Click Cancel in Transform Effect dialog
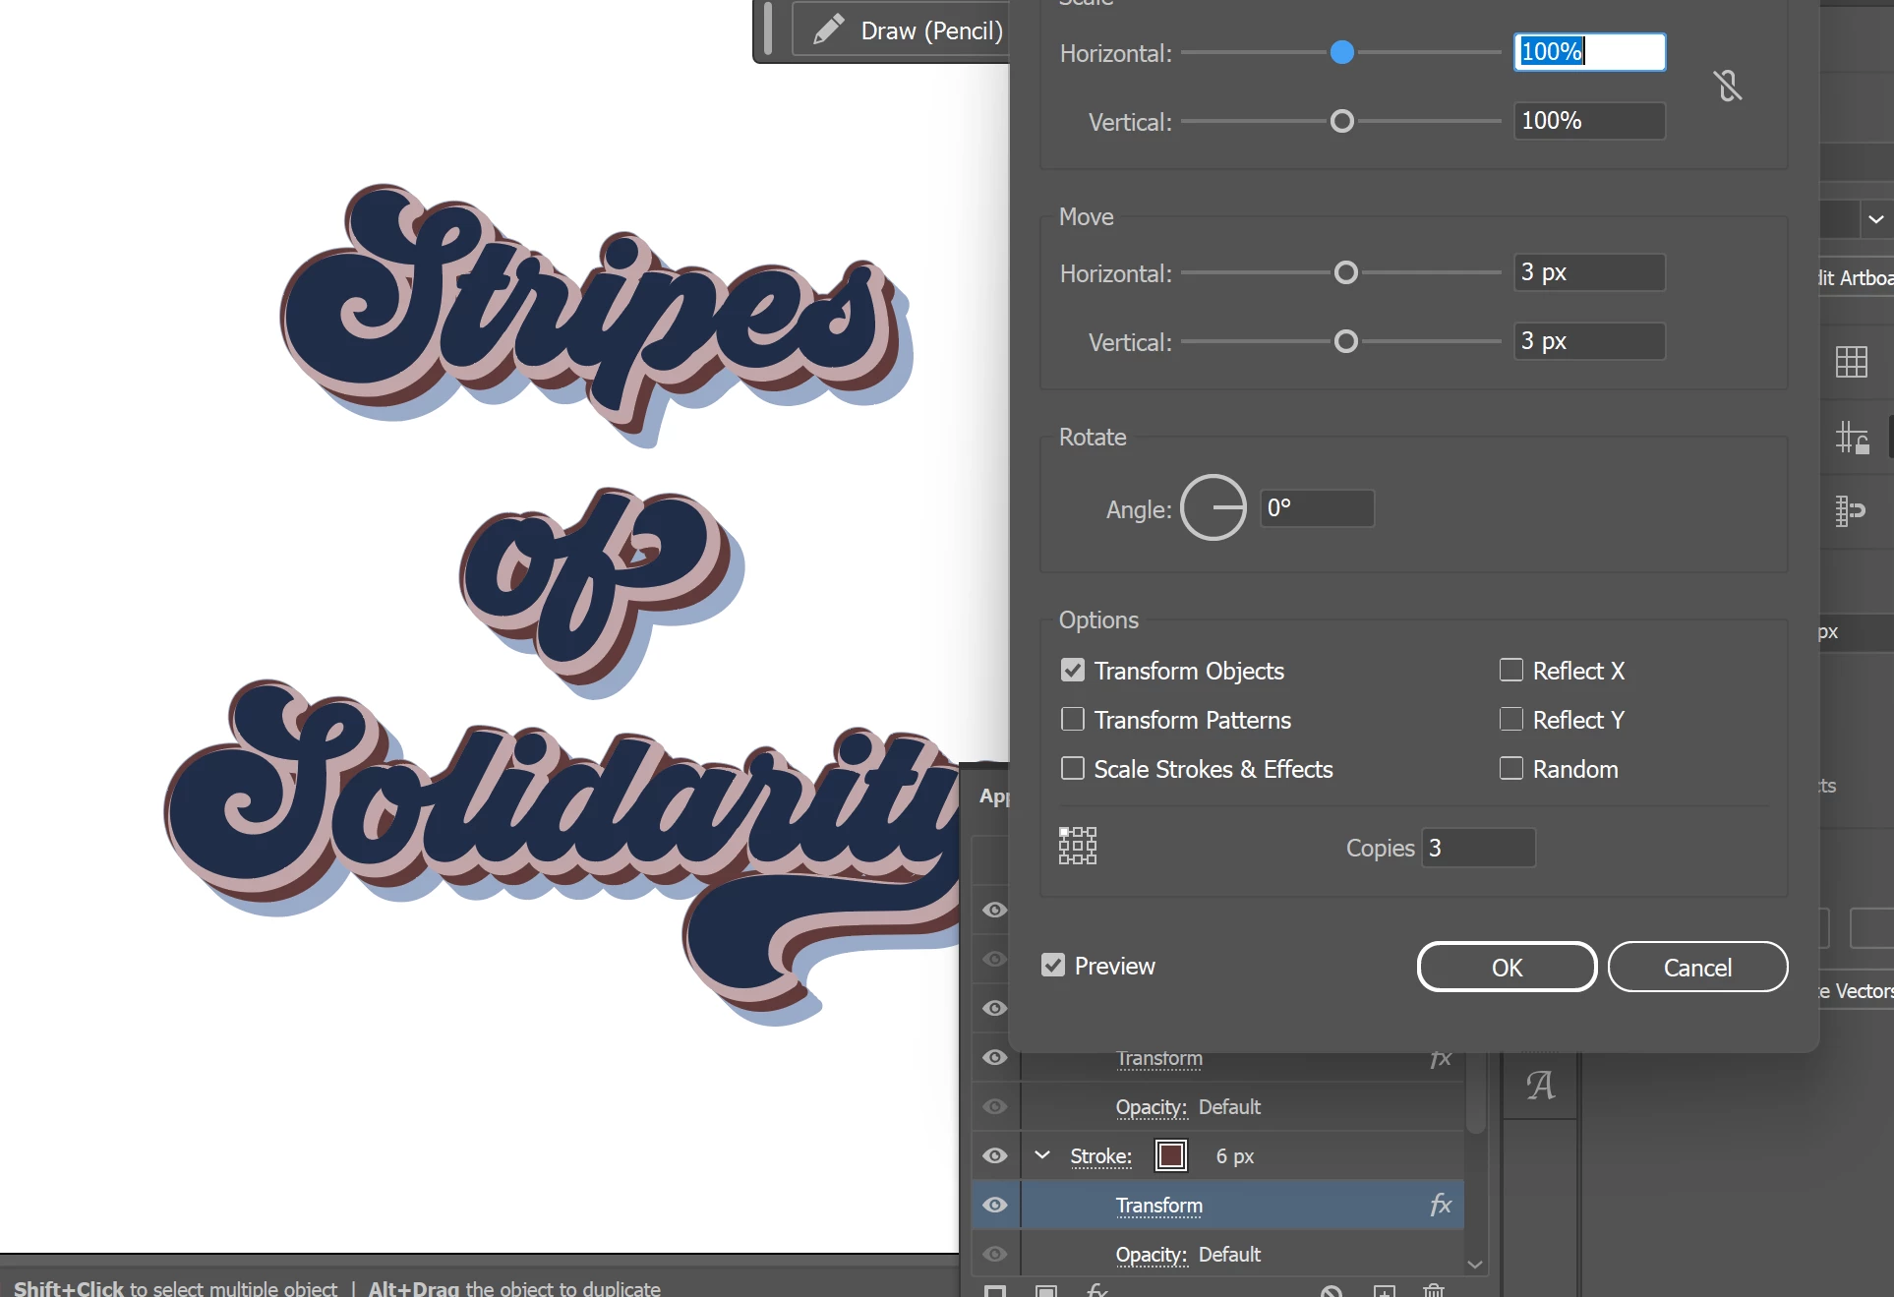Screen dimensions: 1894x1297 pos(1696,968)
